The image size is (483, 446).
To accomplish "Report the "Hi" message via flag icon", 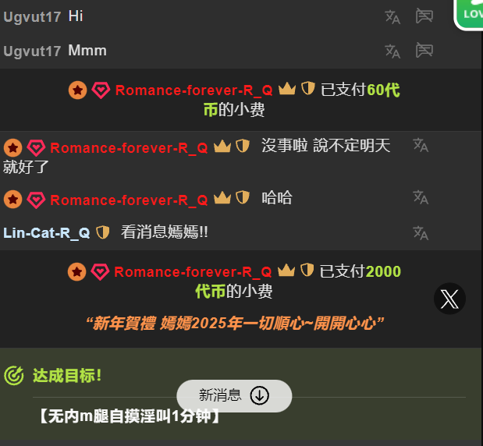I will click(424, 16).
